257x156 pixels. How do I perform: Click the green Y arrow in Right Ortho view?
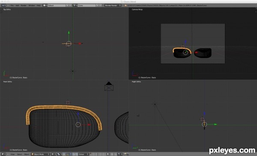[215, 124]
